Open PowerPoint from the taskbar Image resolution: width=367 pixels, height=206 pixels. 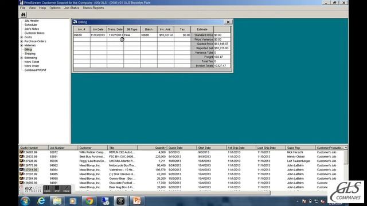pos(136,201)
